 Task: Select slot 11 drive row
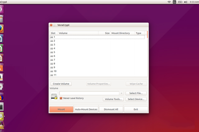pos(97,75)
